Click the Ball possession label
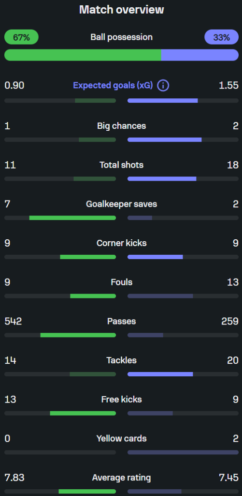Viewport: 242px width, 496px height. click(121, 37)
